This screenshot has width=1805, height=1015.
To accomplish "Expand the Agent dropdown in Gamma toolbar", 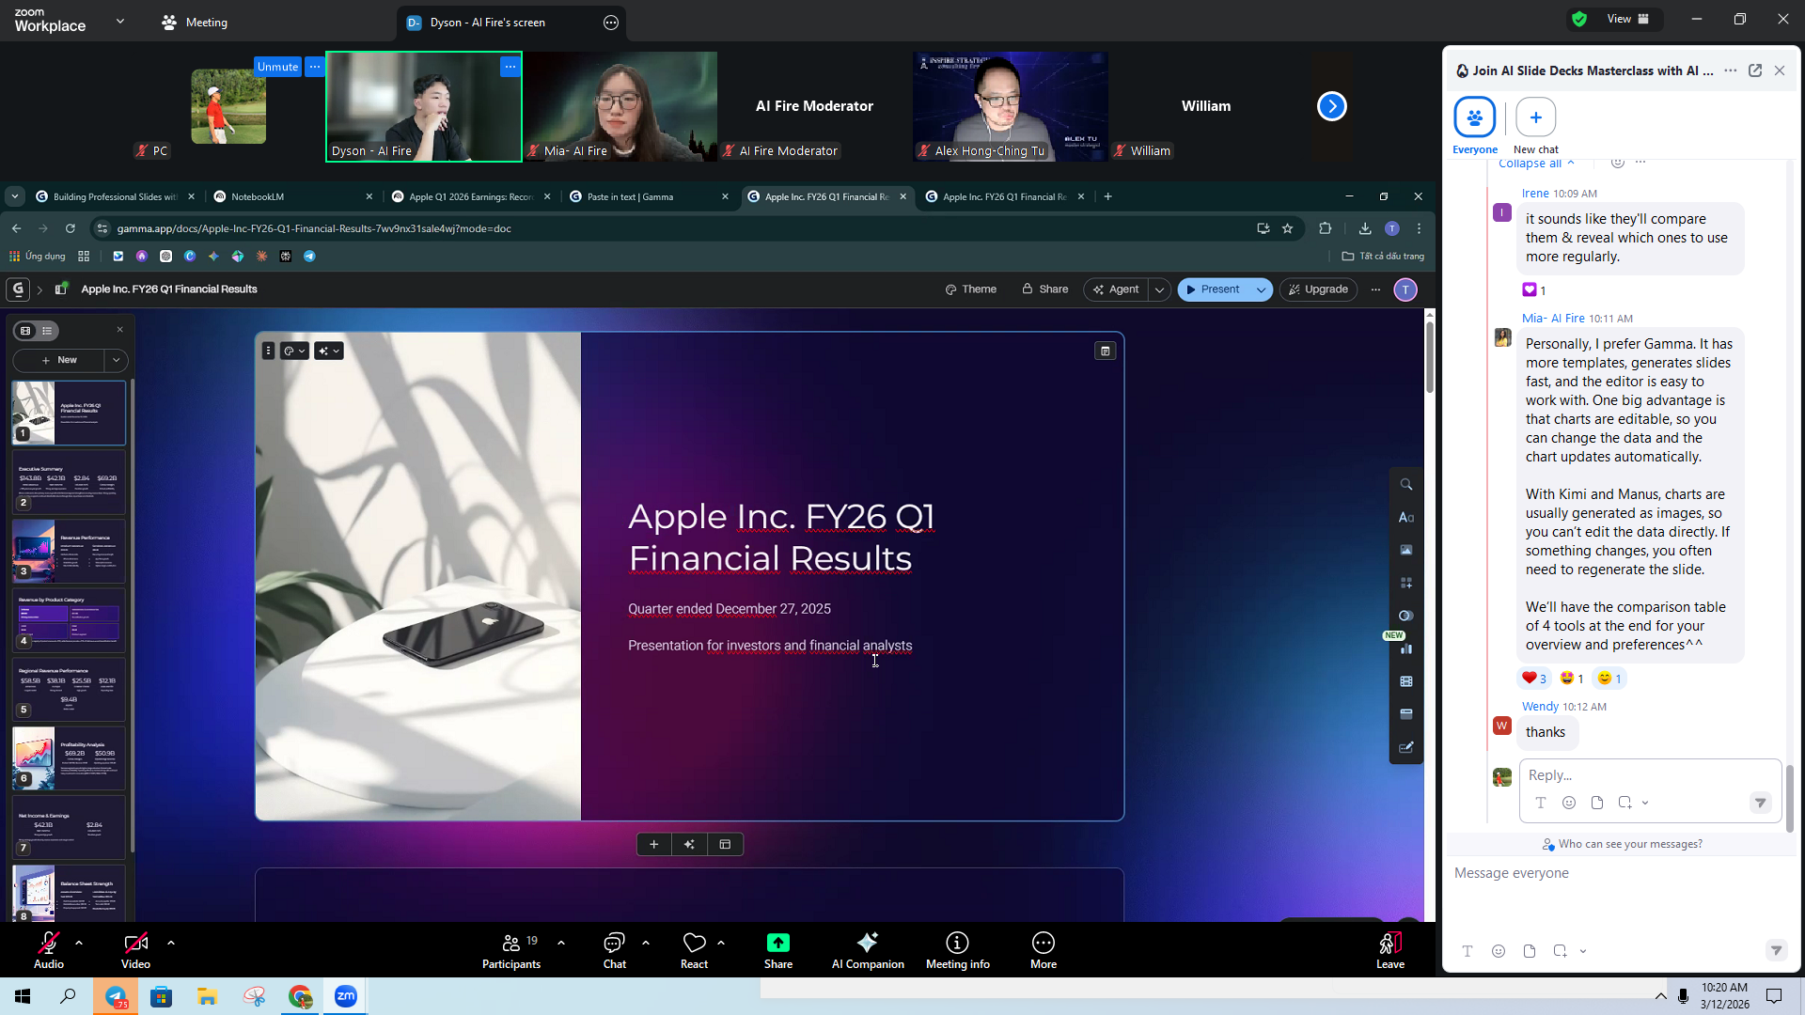I will (1160, 289).
